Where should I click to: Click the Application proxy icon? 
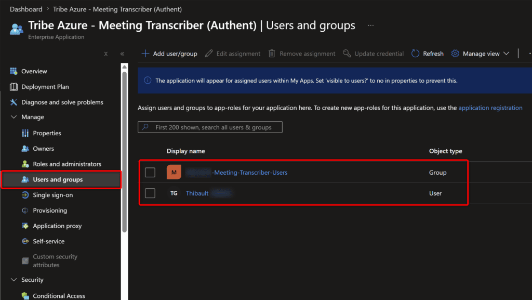tap(25, 226)
